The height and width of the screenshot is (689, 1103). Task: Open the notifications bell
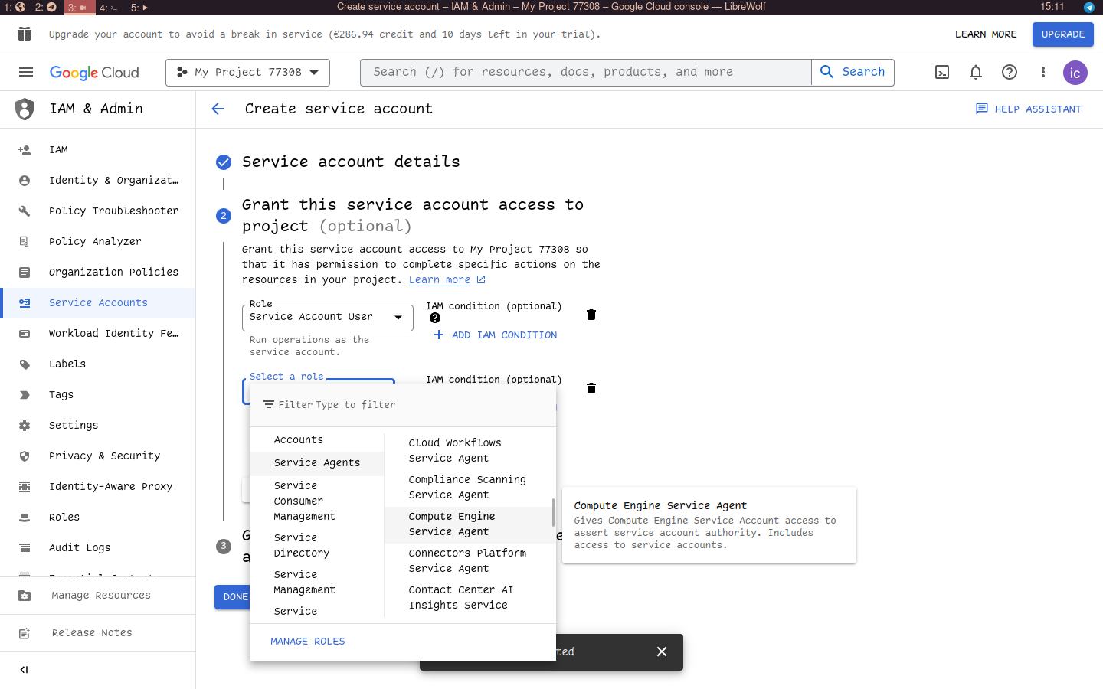point(975,72)
